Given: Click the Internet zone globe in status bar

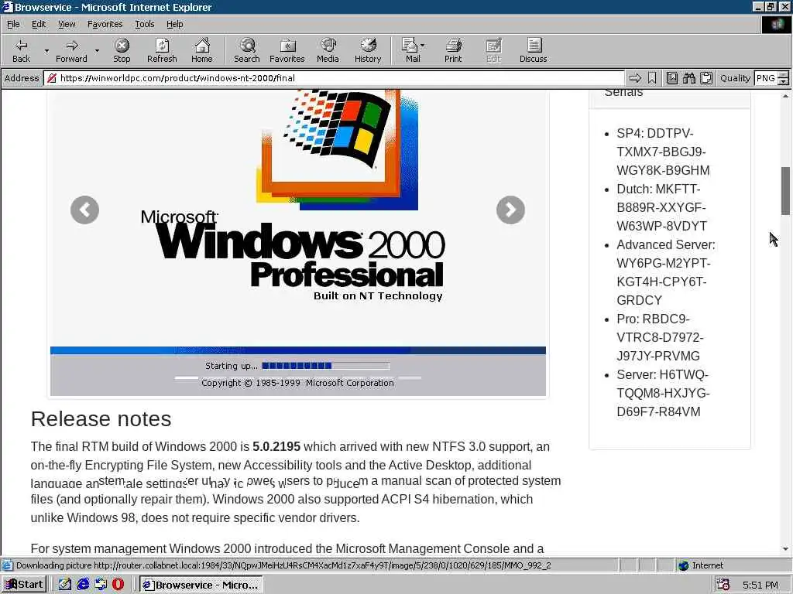Looking at the screenshot, I should (684, 565).
